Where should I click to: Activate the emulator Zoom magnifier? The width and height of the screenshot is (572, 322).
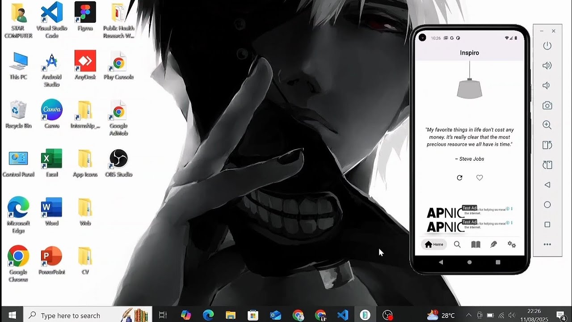(x=547, y=125)
